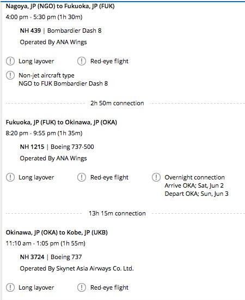Image resolution: width=245 pixels, height=300 pixels.
Task: Click the Long layover alert icon under NH 1215
Action: tap(10, 177)
